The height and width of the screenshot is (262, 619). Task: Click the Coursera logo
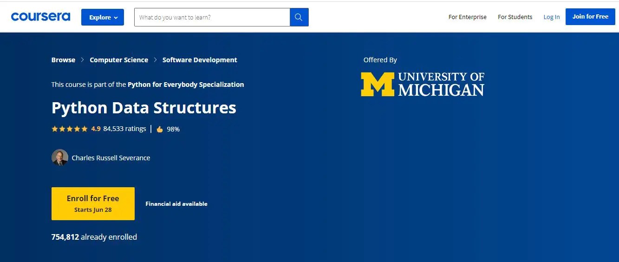40,17
